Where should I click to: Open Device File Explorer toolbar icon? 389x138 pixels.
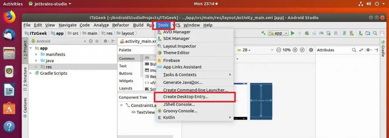click(368, 33)
